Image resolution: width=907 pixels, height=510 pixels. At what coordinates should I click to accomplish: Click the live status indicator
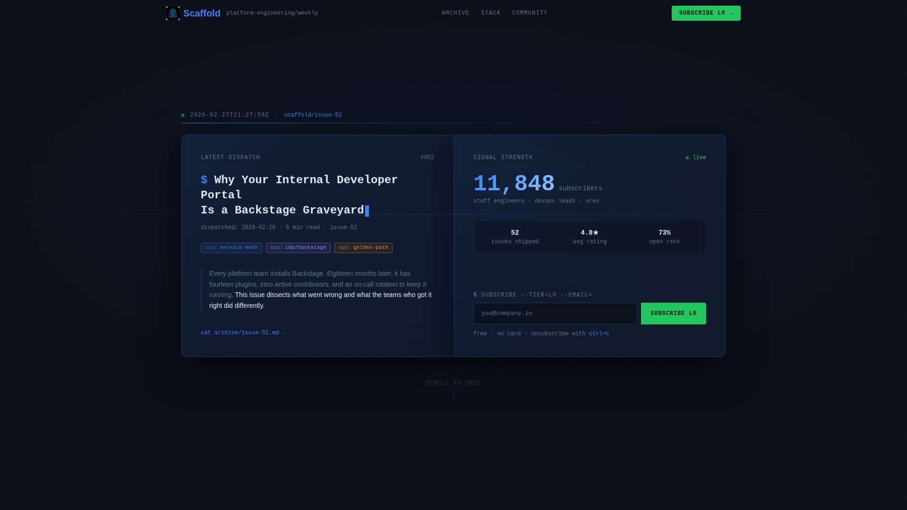click(x=696, y=158)
